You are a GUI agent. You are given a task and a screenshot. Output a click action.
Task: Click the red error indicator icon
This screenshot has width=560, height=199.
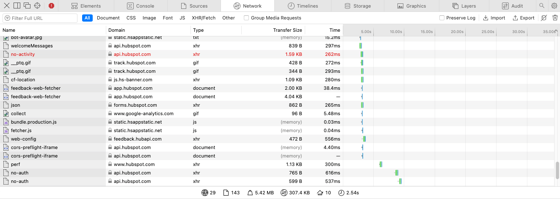[51, 6]
